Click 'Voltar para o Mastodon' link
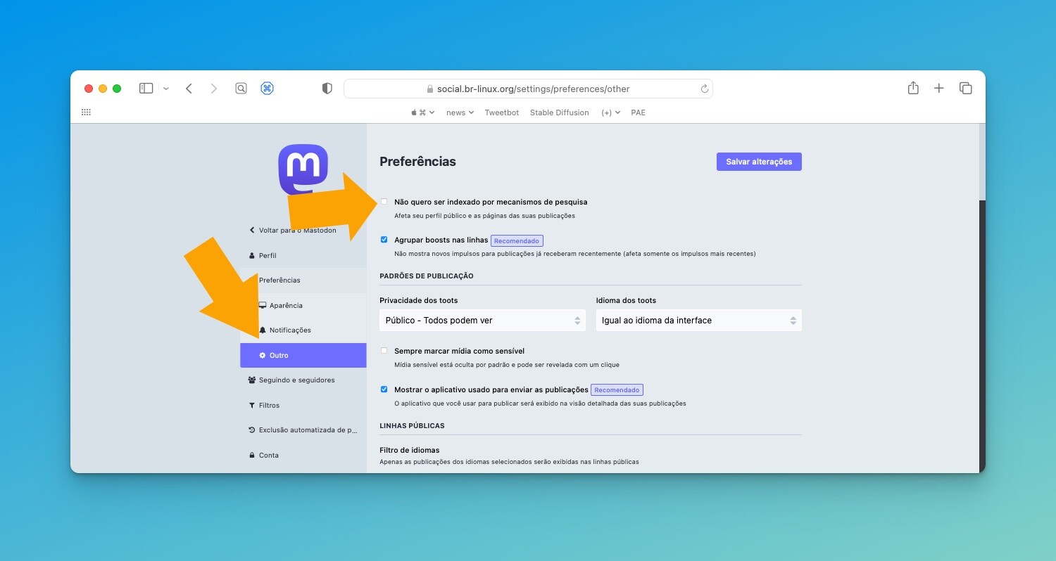 pos(294,230)
